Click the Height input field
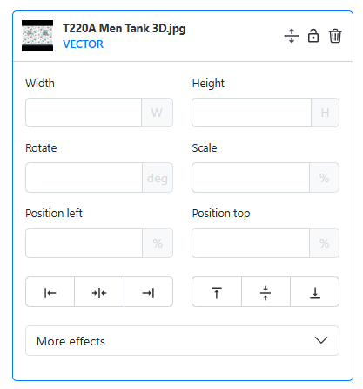The height and width of the screenshot is (389, 363). coord(252,113)
